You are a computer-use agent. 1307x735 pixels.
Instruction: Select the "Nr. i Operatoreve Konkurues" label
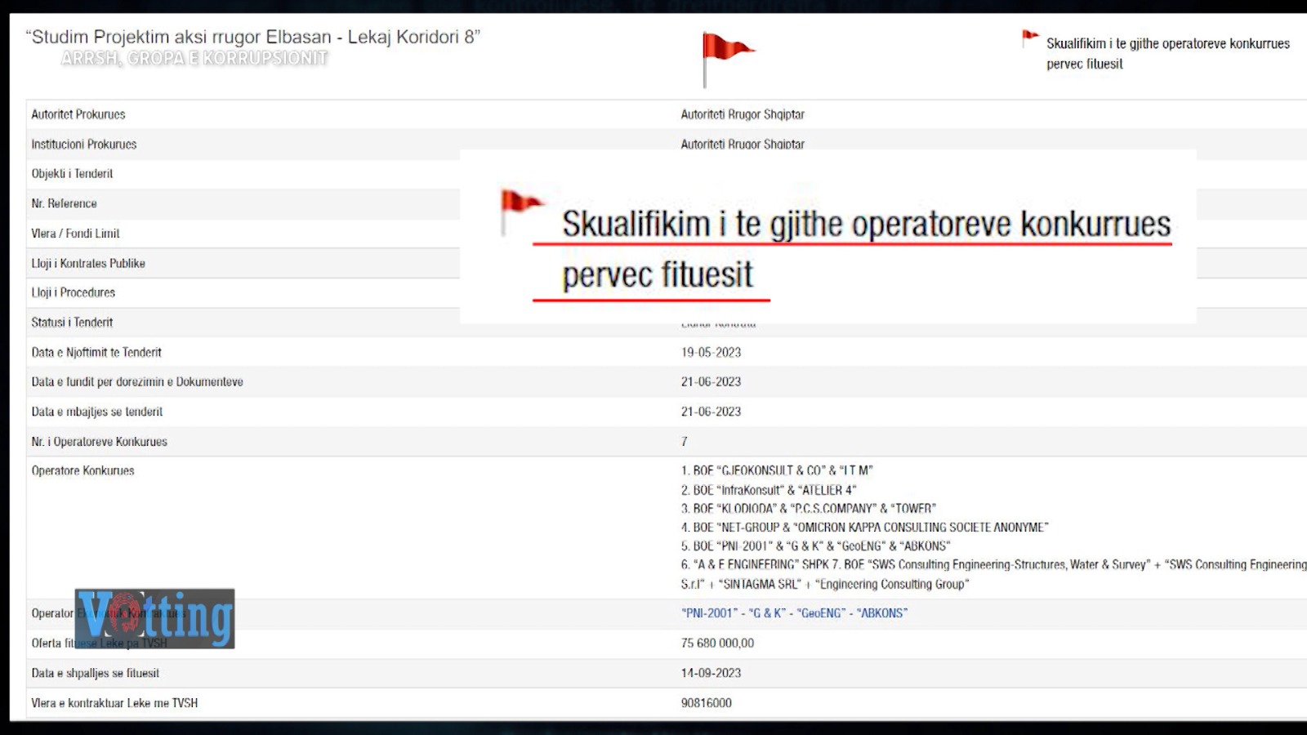[100, 442]
